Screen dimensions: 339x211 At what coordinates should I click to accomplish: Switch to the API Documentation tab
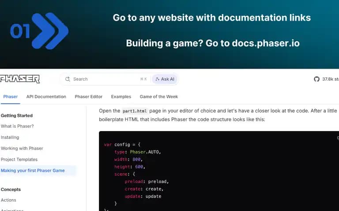pyautogui.click(x=46, y=97)
